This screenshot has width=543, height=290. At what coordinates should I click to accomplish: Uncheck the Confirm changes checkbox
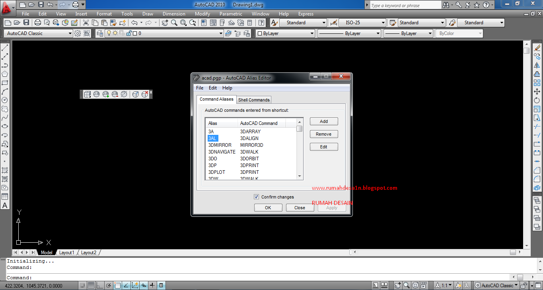pyautogui.click(x=257, y=197)
